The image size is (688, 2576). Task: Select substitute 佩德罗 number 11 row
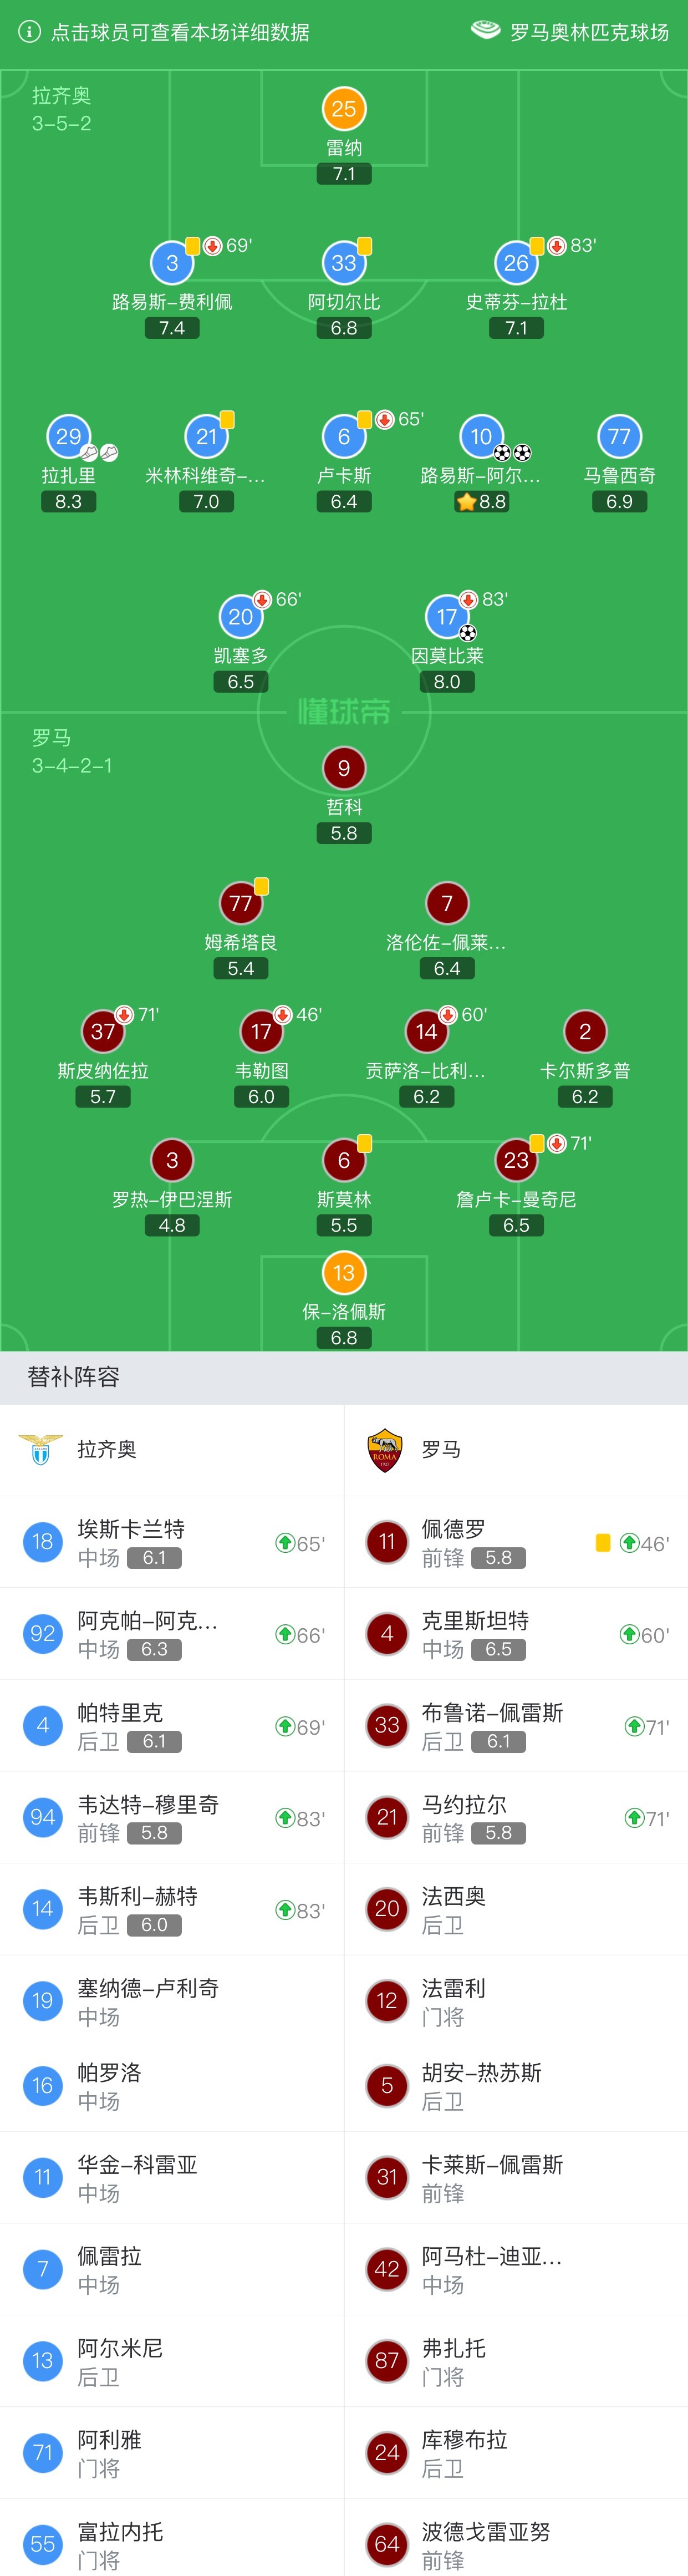[x=516, y=1542]
